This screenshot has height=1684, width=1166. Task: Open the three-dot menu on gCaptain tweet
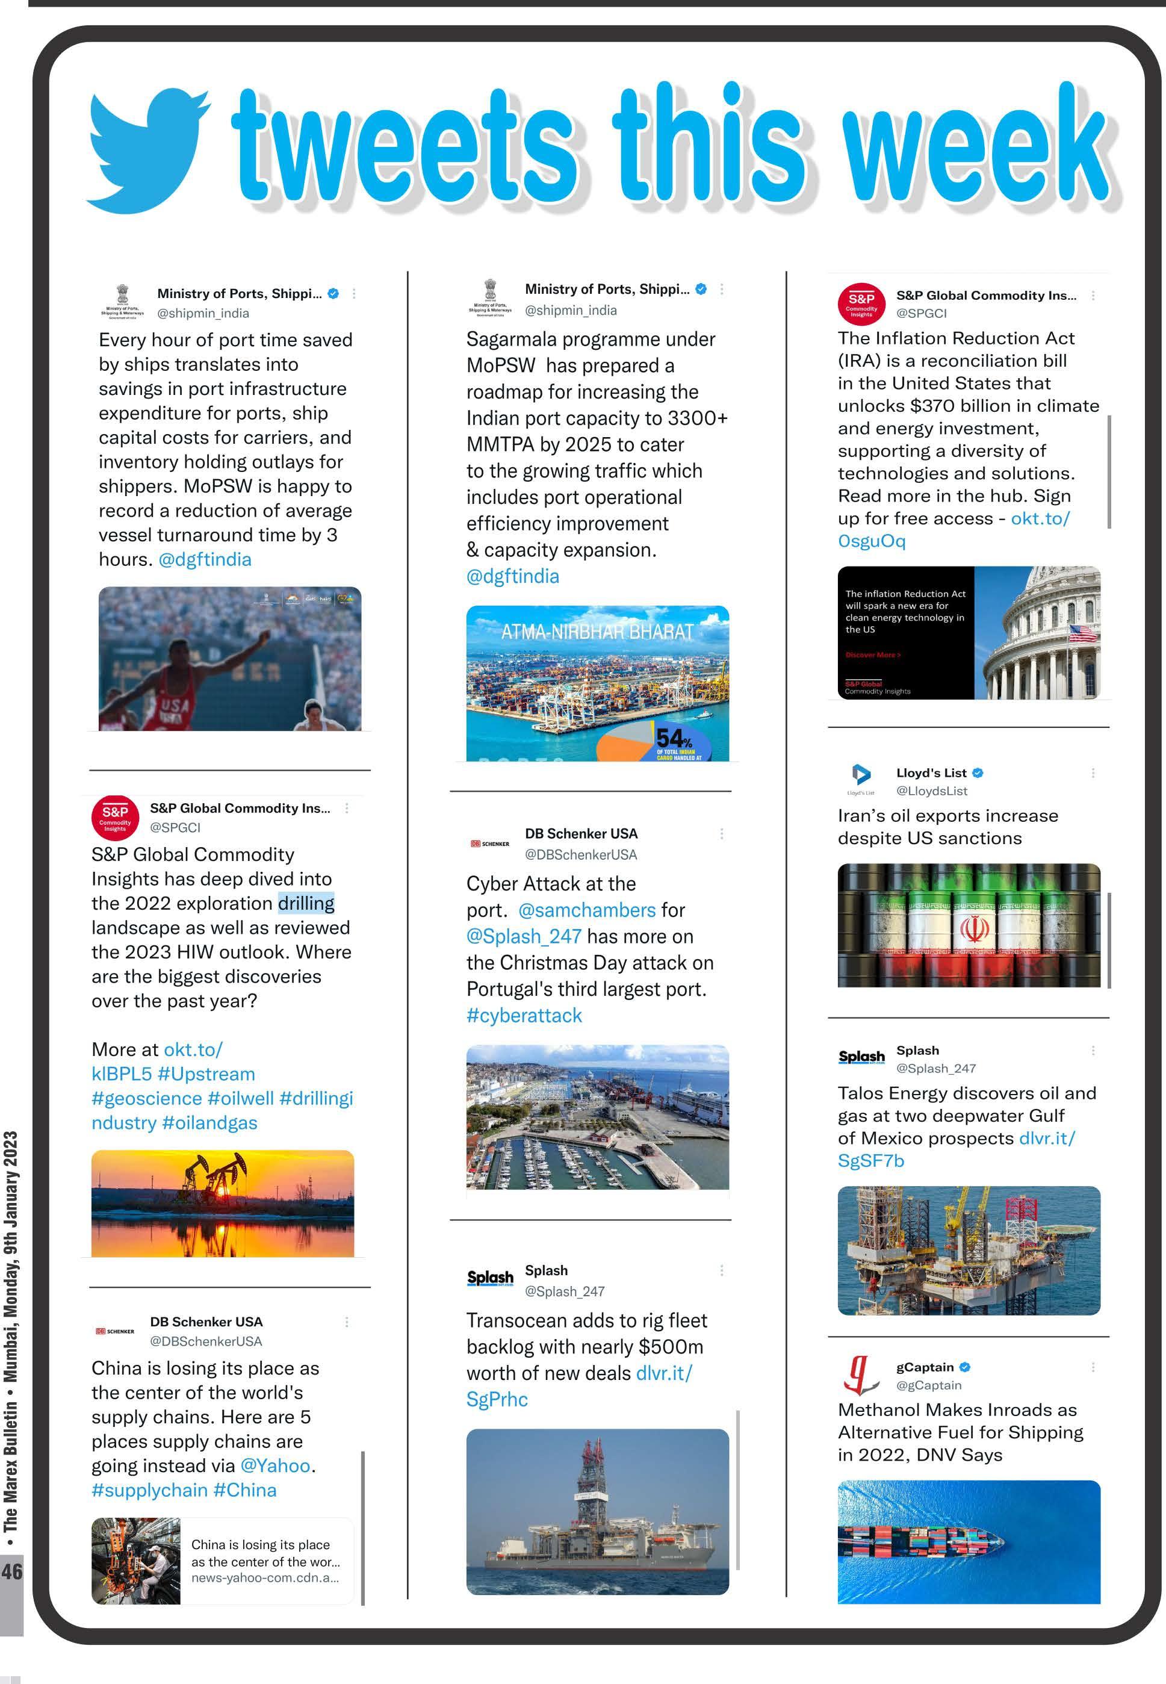1093,1367
